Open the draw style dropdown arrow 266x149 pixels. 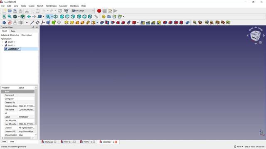19,17
